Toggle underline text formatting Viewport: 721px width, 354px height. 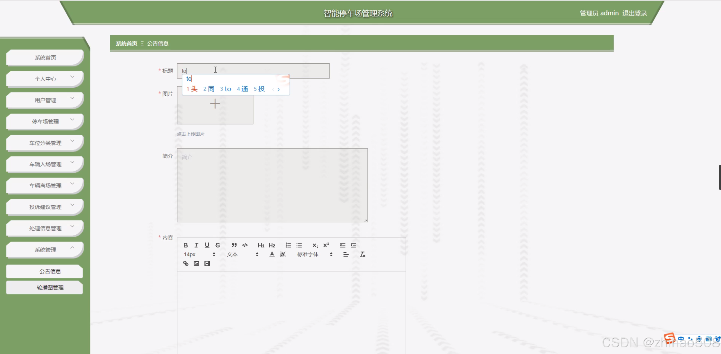pyautogui.click(x=207, y=245)
